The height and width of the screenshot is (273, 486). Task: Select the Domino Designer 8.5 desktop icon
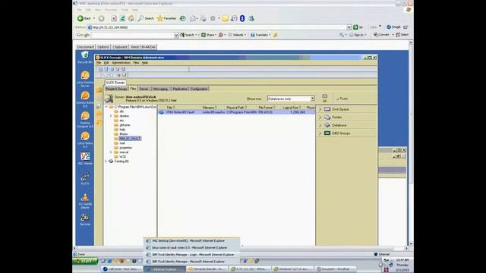pos(85,120)
